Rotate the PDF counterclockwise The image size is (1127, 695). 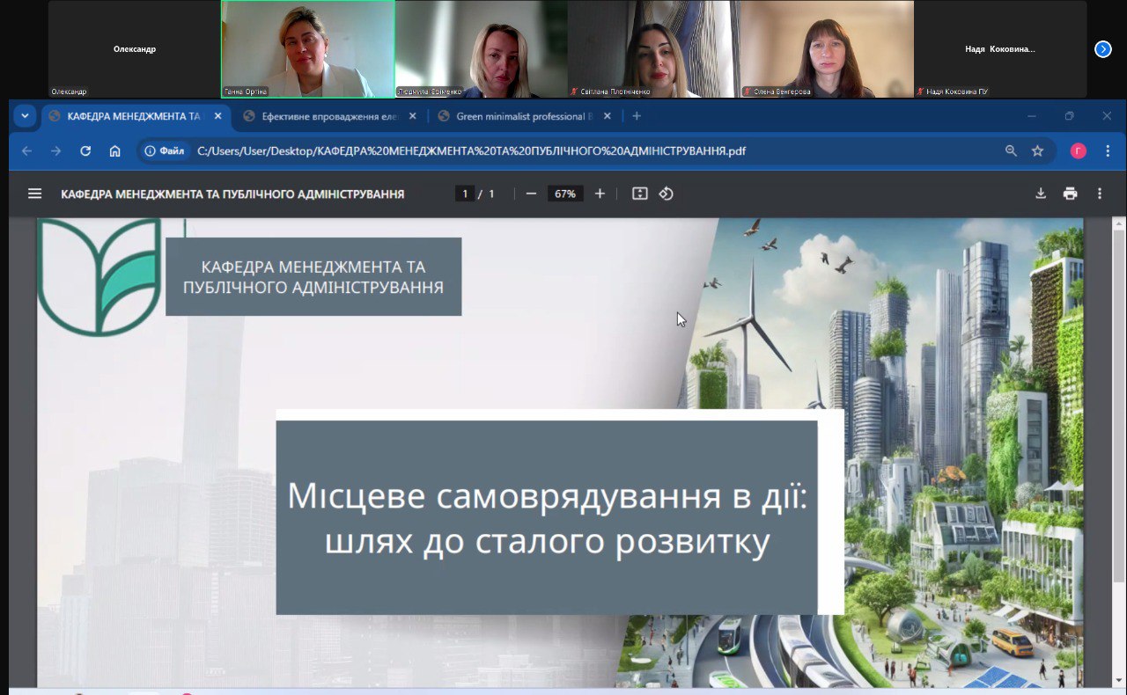pos(667,194)
